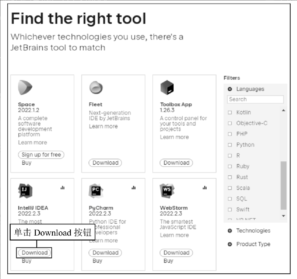
Task: Check the Kotlin language filter
Action: (x=230, y=112)
